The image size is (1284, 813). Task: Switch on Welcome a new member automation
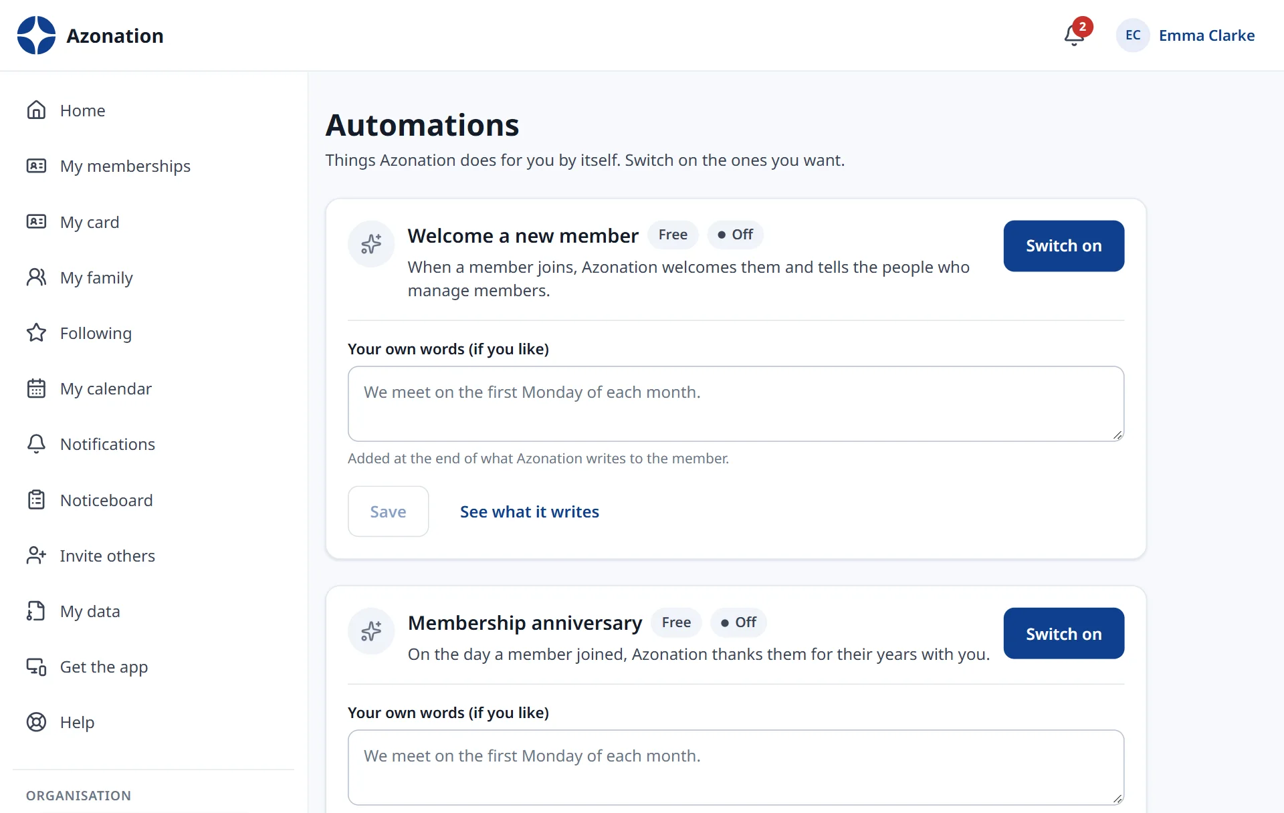point(1063,246)
